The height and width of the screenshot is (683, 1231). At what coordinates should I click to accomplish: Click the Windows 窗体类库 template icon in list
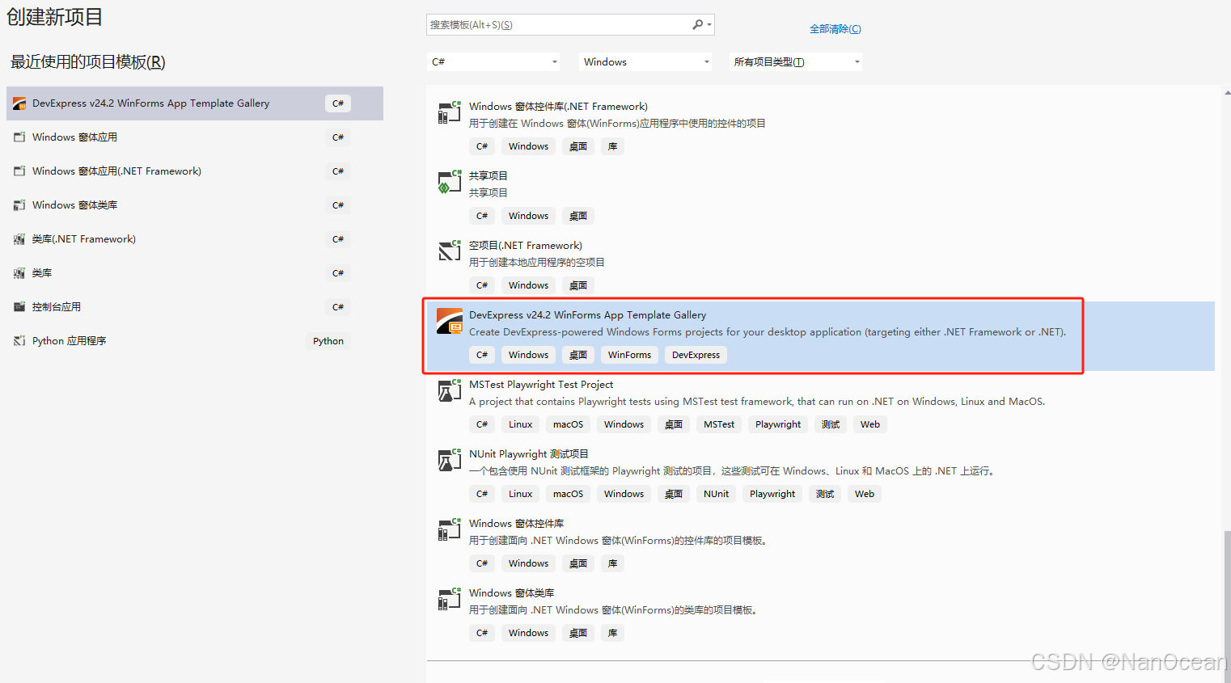click(x=450, y=599)
